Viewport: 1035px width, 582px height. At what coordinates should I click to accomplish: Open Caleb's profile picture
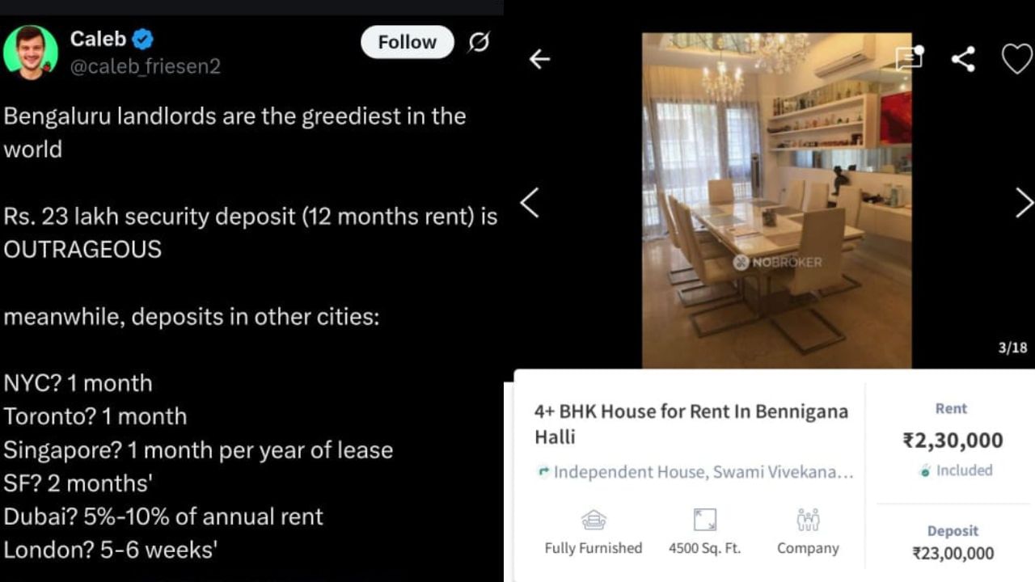(31, 52)
